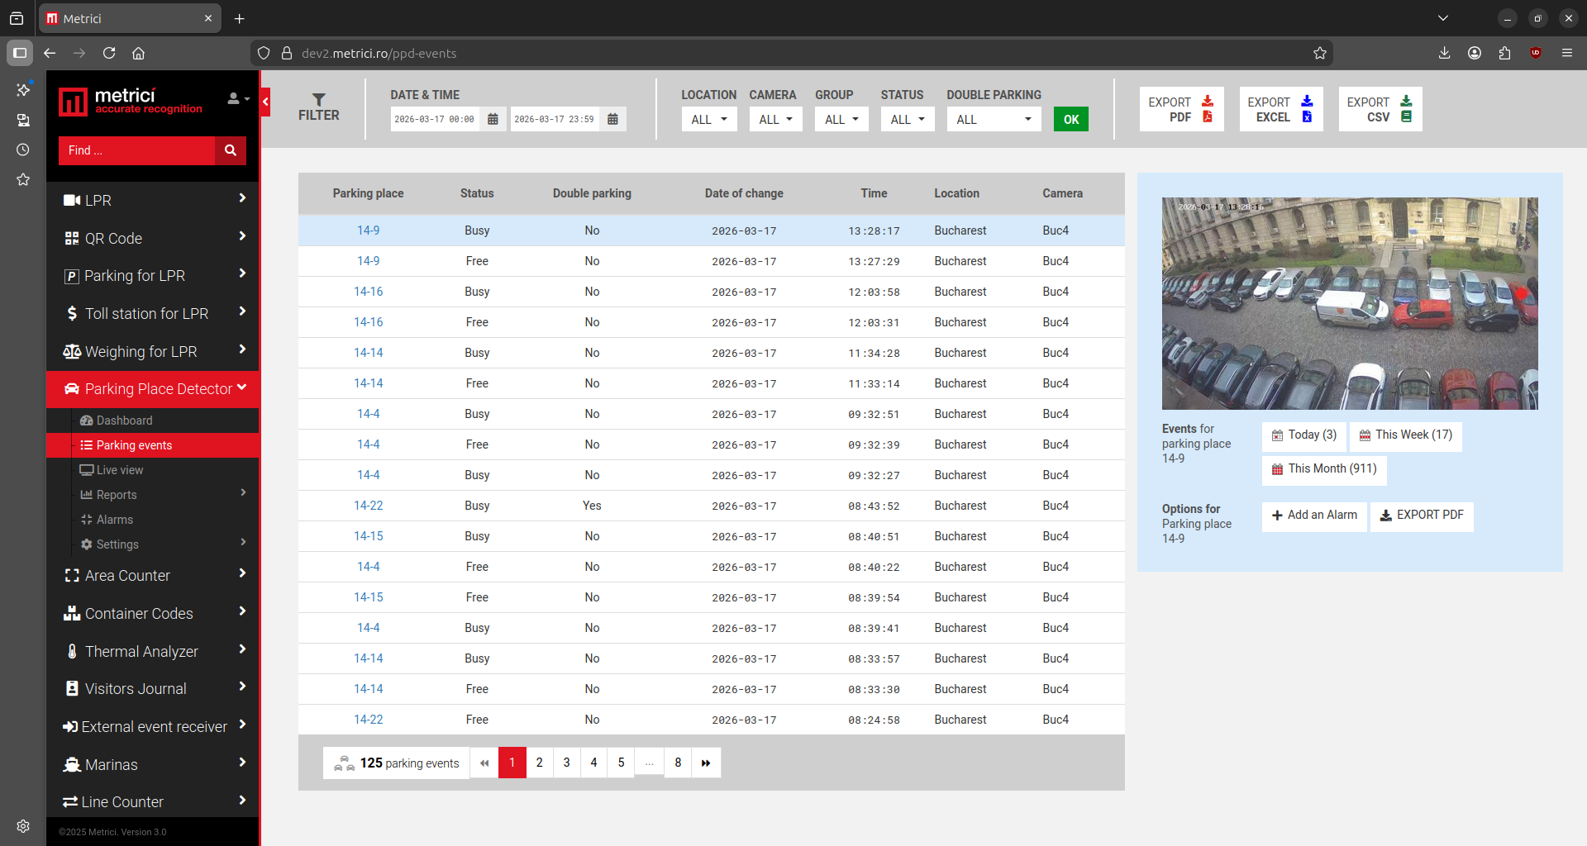Click the Filter funnel icon
The image size is (1587, 846).
[x=319, y=99]
